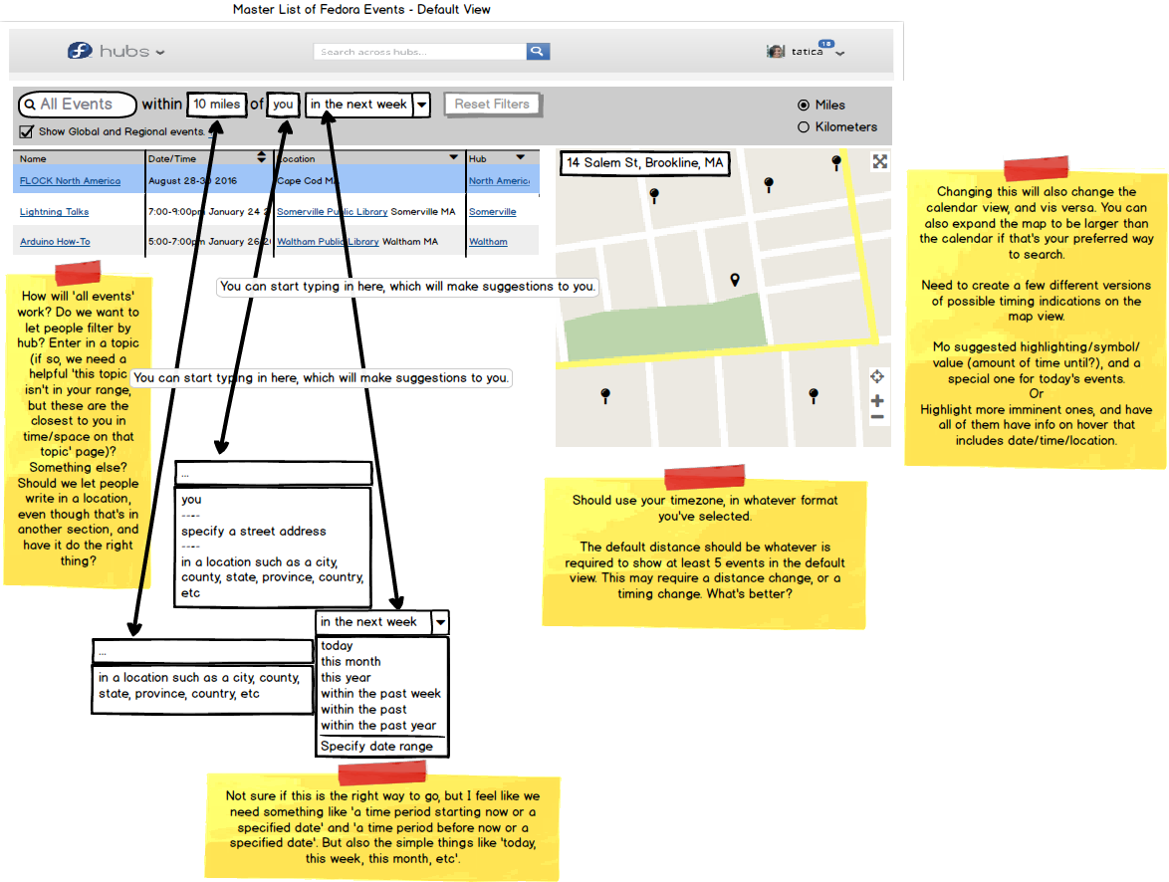Click the Fedora hubs logo icon

(80, 51)
